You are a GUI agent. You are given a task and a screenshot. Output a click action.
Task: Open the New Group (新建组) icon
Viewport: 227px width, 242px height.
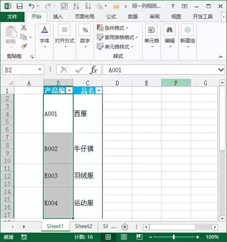(x=187, y=30)
